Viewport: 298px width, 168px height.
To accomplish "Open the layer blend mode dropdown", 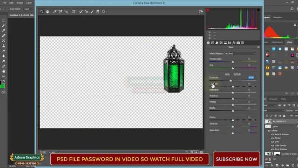I will [x=274, y=111].
